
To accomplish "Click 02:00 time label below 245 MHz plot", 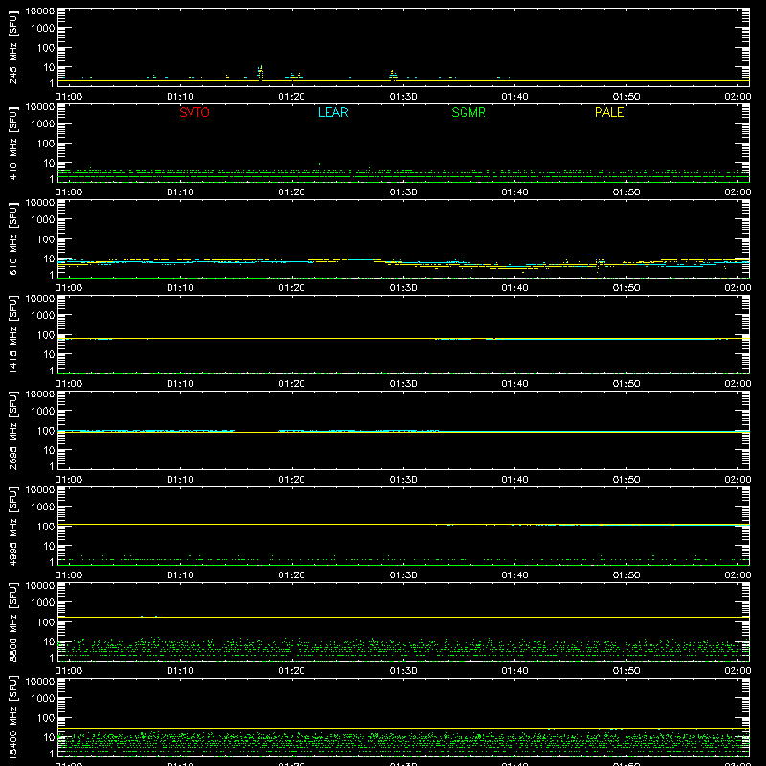I will pyautogui.click(x=737, y=97).
